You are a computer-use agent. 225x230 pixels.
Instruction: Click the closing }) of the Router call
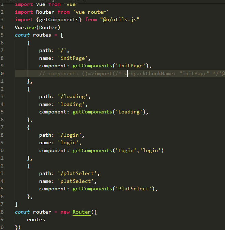18,227
